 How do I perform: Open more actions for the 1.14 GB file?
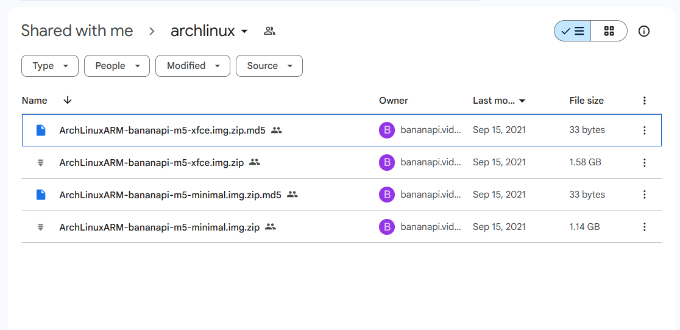[645, 227]
